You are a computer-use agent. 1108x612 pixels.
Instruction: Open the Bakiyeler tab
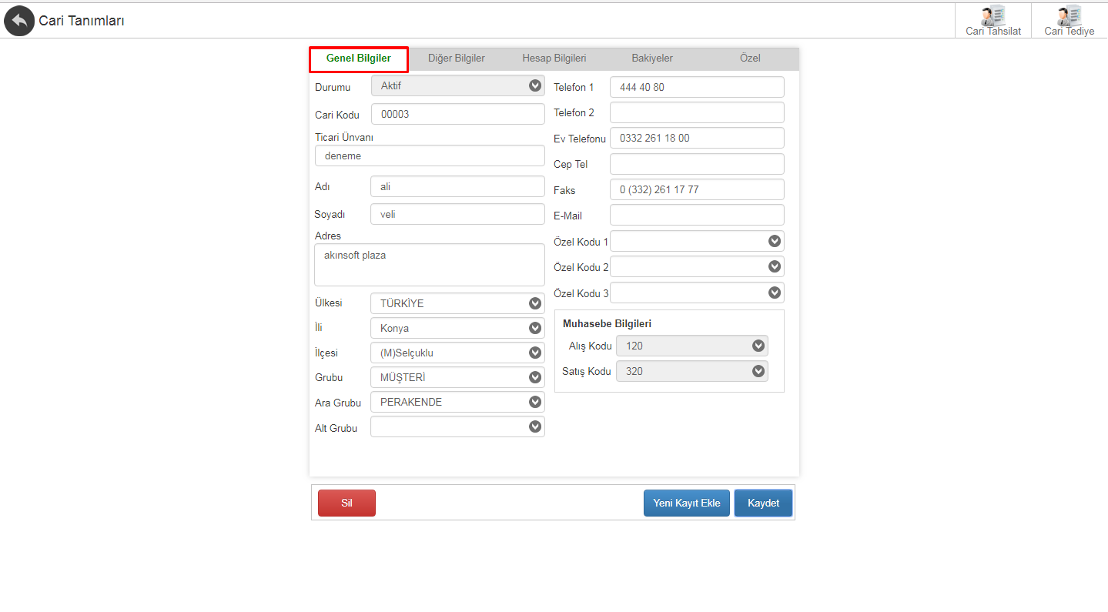(652, 59)
